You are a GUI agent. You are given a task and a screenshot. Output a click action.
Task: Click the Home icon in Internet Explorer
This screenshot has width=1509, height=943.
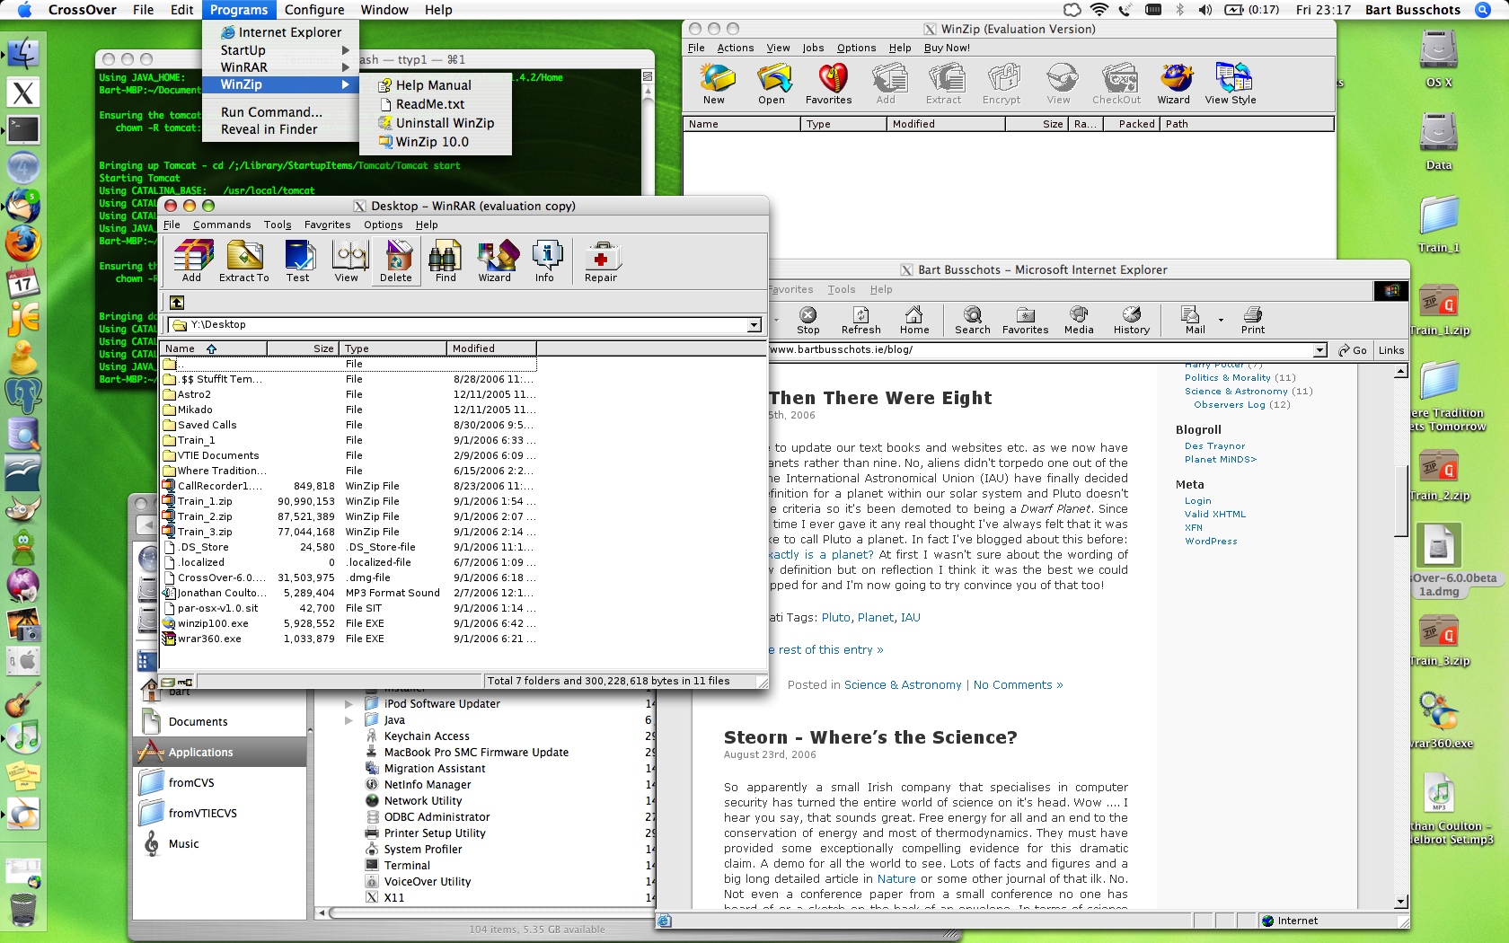point(914,320)
